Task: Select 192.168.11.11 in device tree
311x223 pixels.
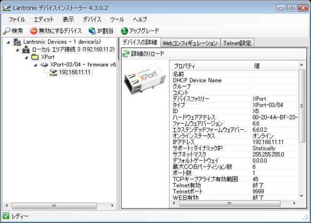Action: (x=74, y=72)
